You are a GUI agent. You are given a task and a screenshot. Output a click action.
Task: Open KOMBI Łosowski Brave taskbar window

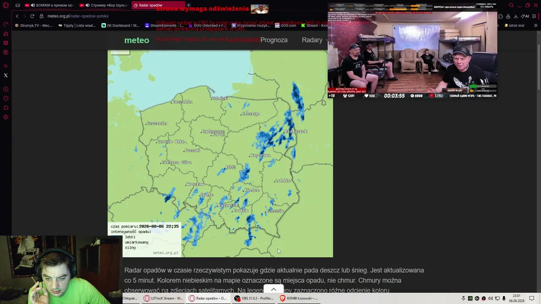pyautogui.click(x=299, y=298)
